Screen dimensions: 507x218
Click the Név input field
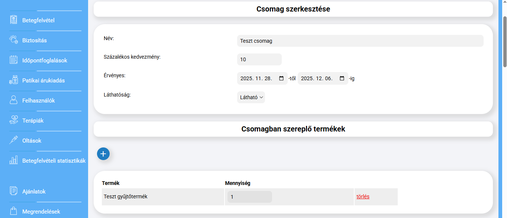(360, 41)
